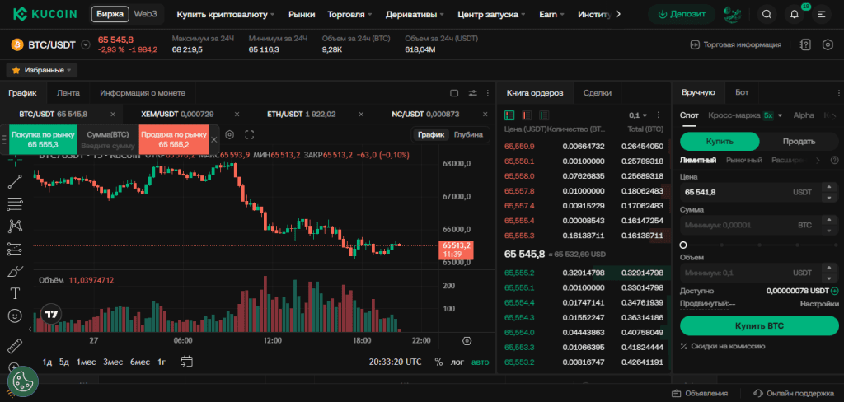The height and width of the screenshot is (402, 844).
Task: Open the Центр запуска dropdown
Action: coord(491,15)
